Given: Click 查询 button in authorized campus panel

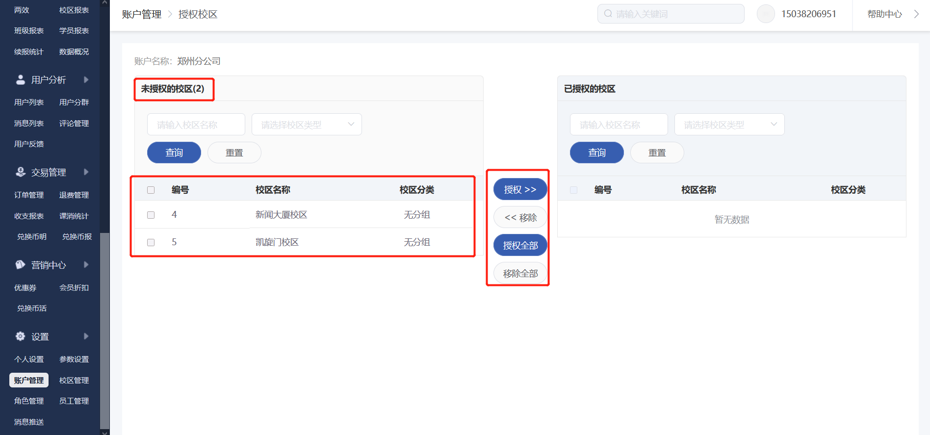Looking at the screenshot, I should pyautogui.click(x=597, y=153).
